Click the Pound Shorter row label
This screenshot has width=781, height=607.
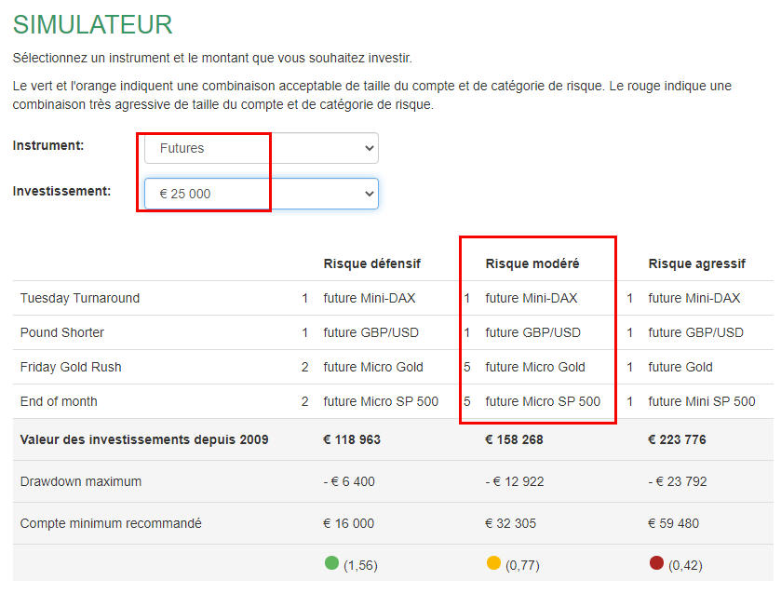pos(62,332)
